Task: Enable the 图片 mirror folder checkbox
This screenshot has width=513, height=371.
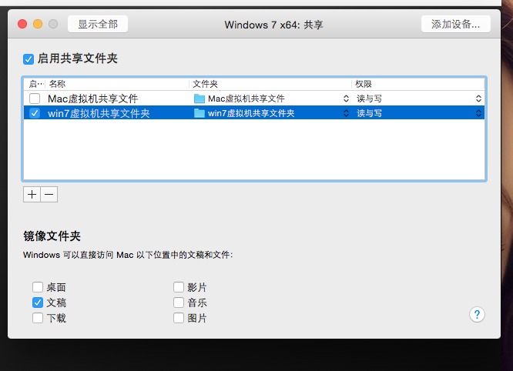Action: (179, 318)
